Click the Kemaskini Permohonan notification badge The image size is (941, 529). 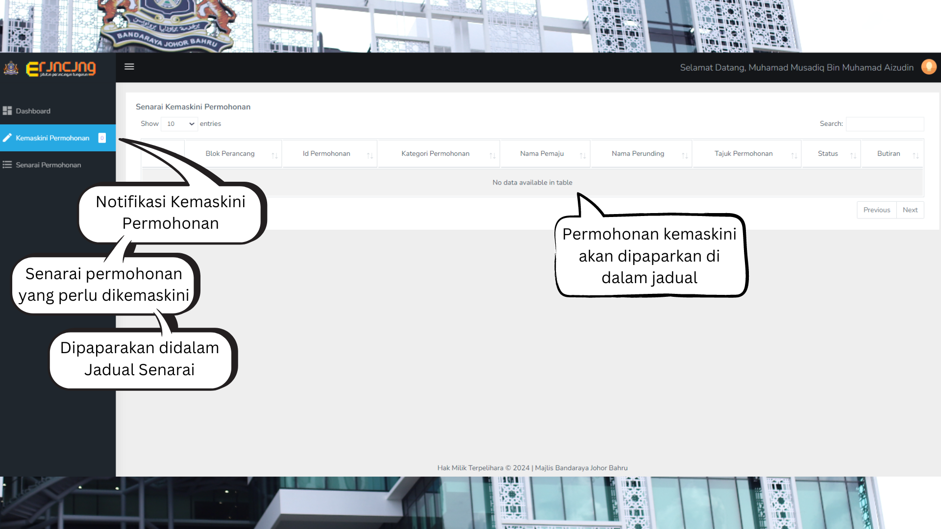[102, 138]
